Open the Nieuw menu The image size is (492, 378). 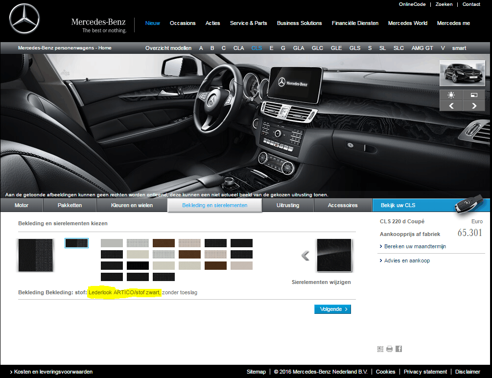(x=152, y=23)
